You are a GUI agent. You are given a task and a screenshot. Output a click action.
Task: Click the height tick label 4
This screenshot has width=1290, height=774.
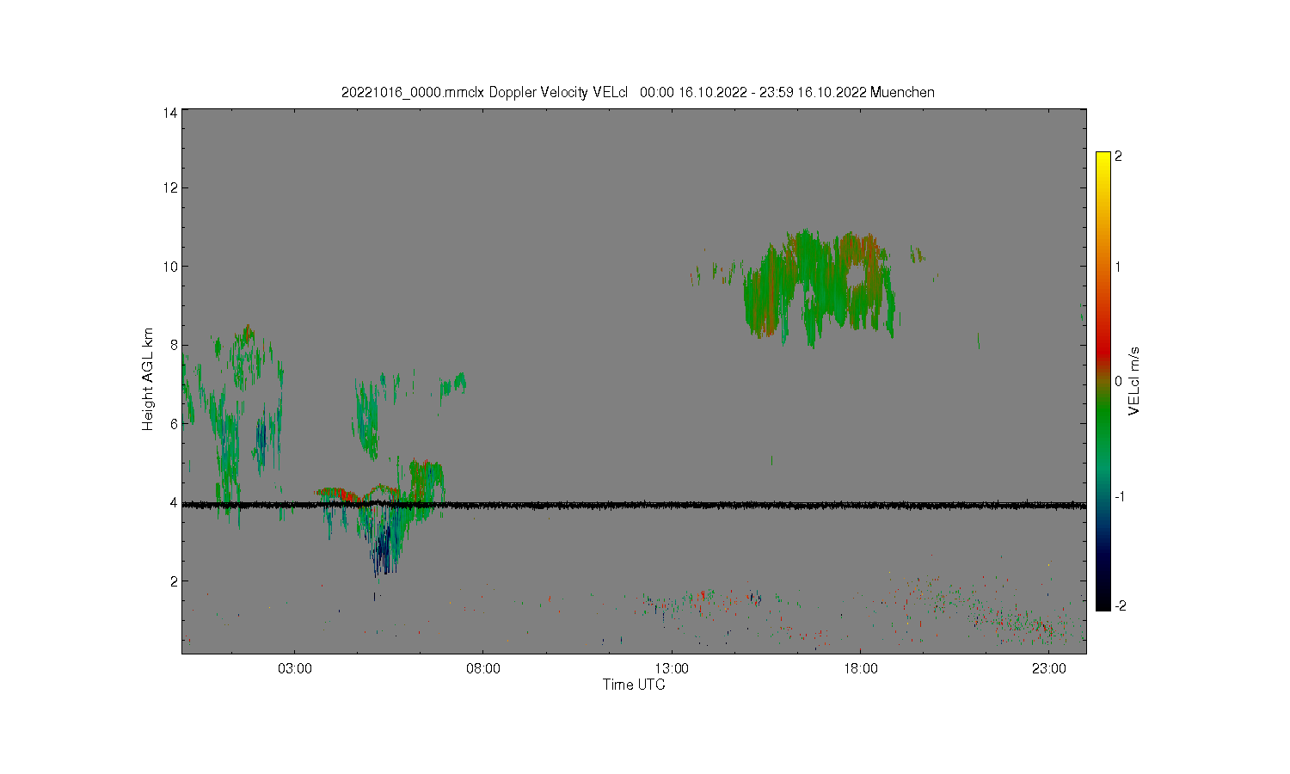point(174,502)
